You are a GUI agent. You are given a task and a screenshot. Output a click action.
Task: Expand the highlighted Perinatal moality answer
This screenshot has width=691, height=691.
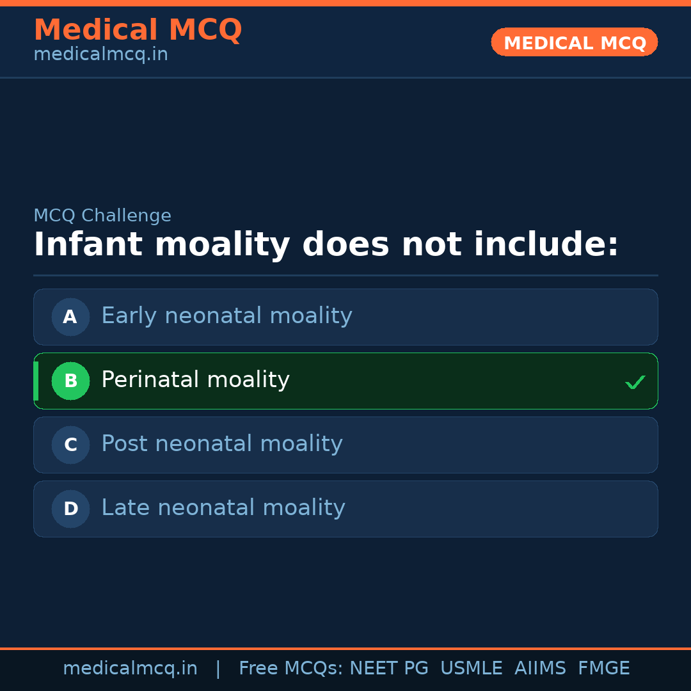pyautogui.click(x=345, y=381)
